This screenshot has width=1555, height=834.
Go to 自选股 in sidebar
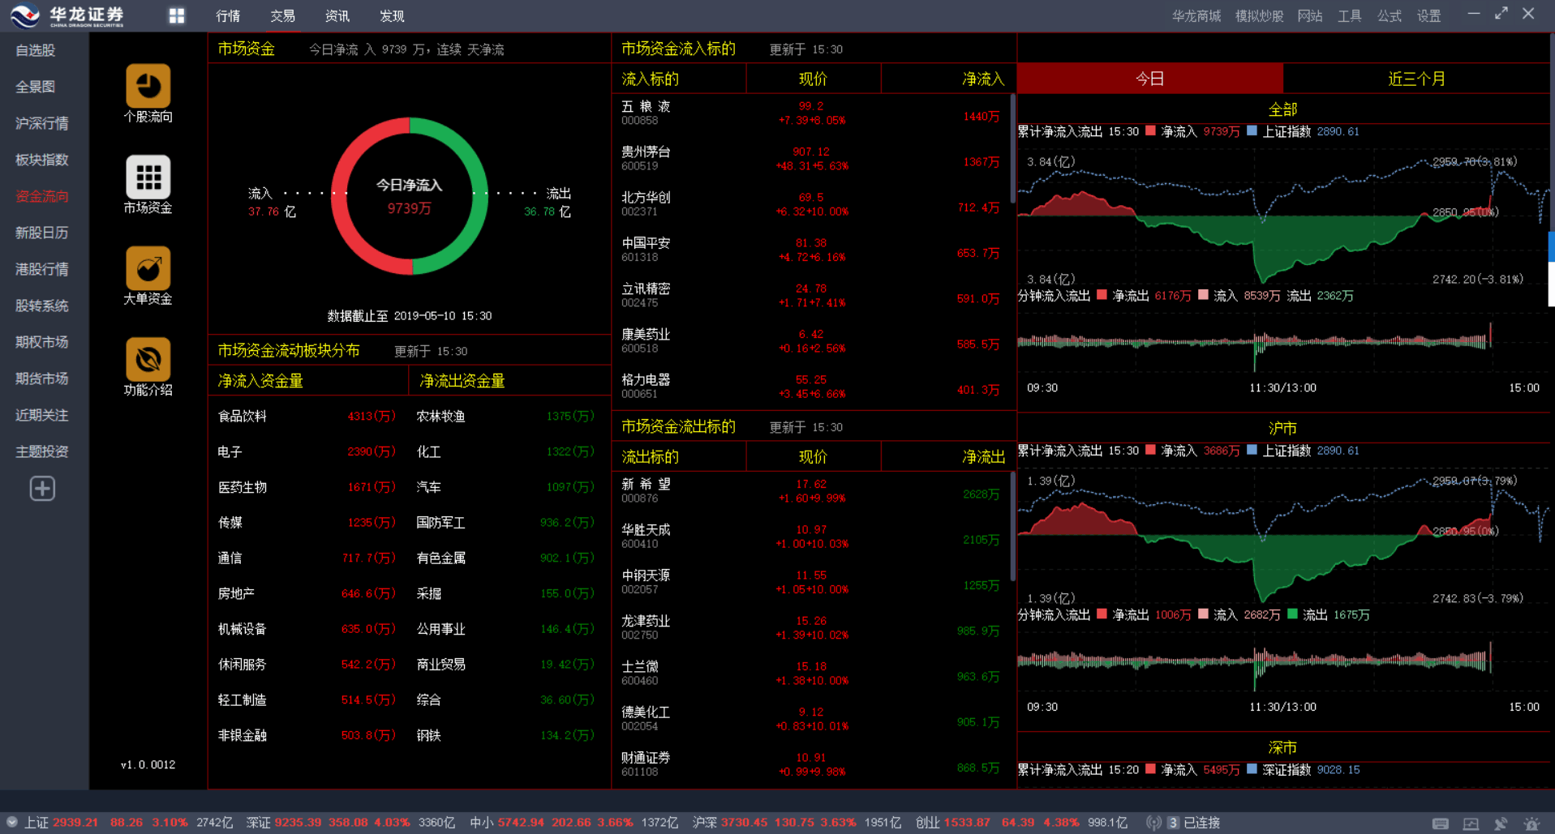tap(36, 50)
